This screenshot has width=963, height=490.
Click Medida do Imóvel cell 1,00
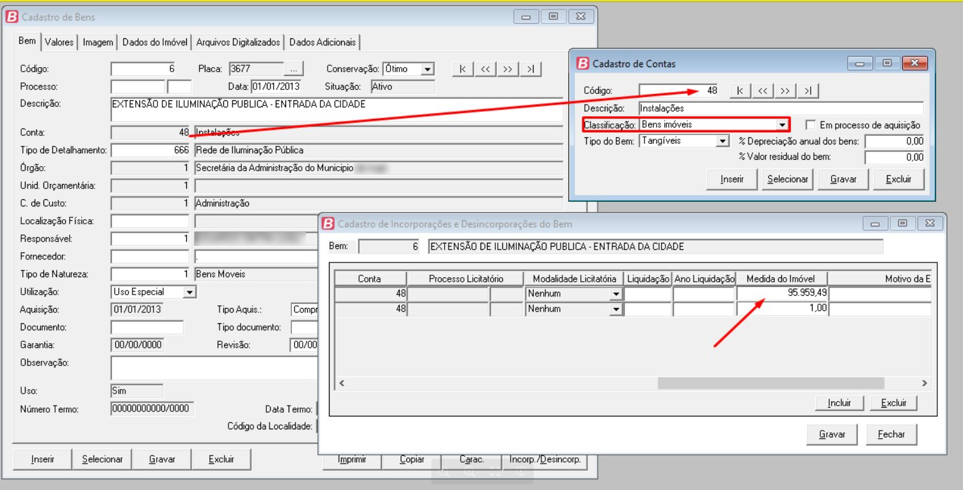coord(783,309)
